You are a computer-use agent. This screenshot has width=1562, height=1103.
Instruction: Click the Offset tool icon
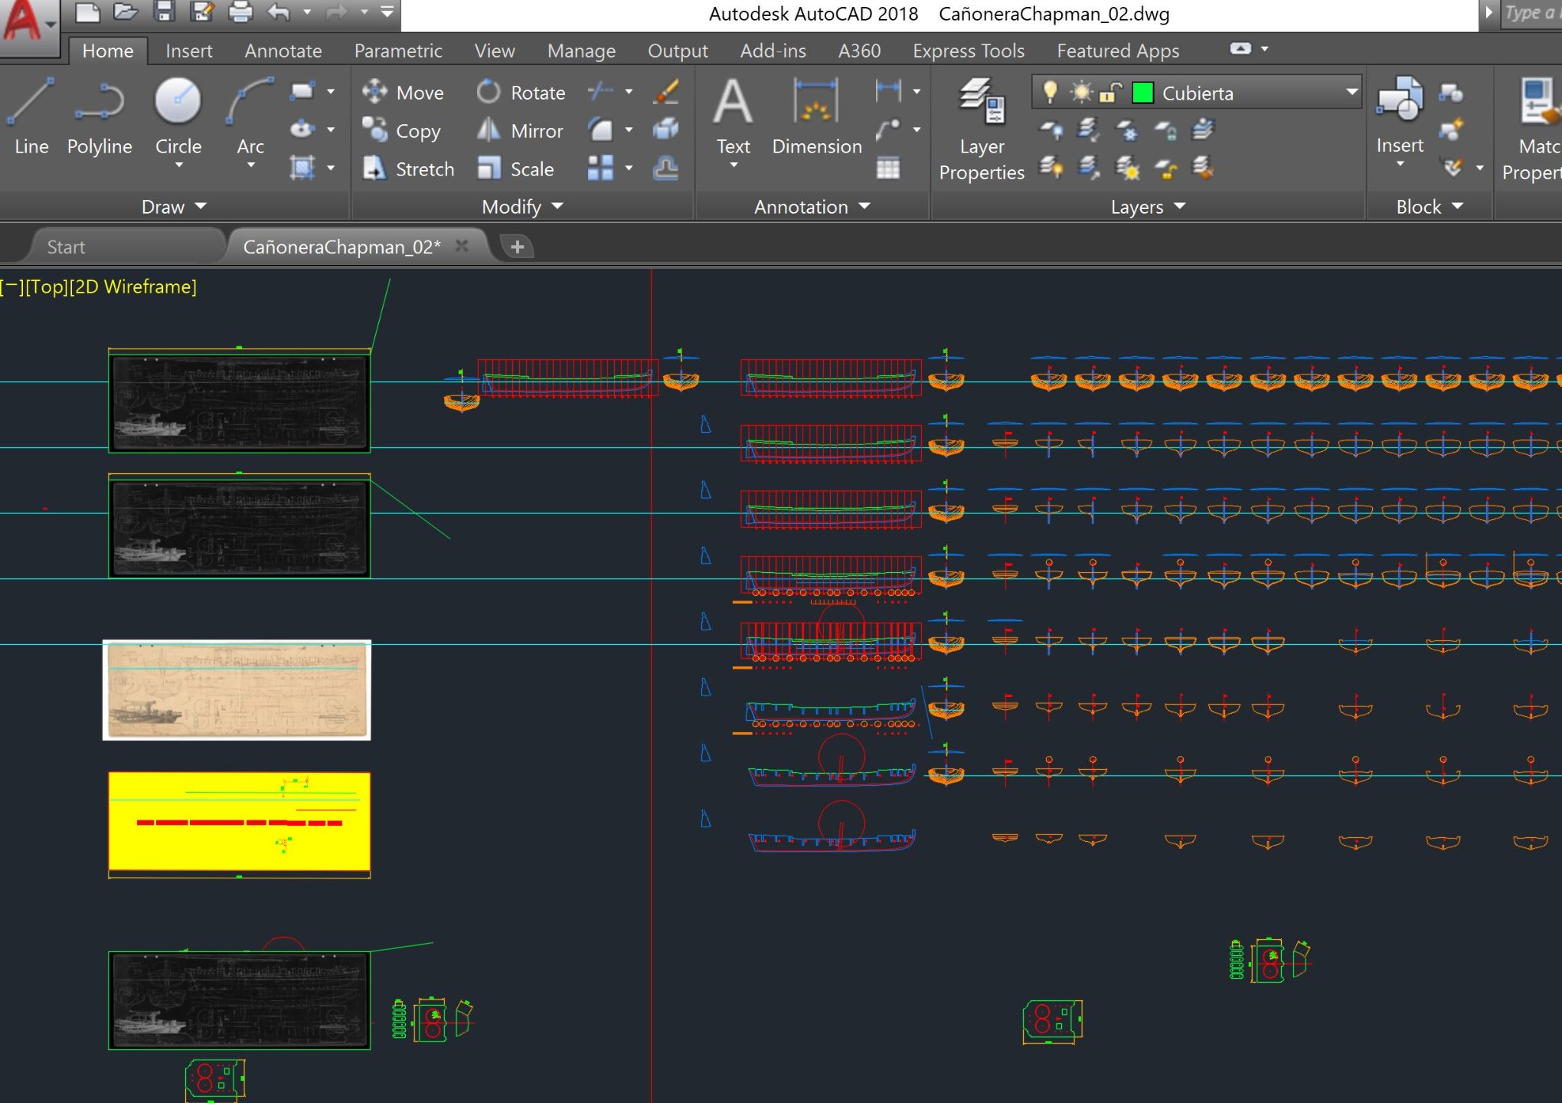coord(666,169)
